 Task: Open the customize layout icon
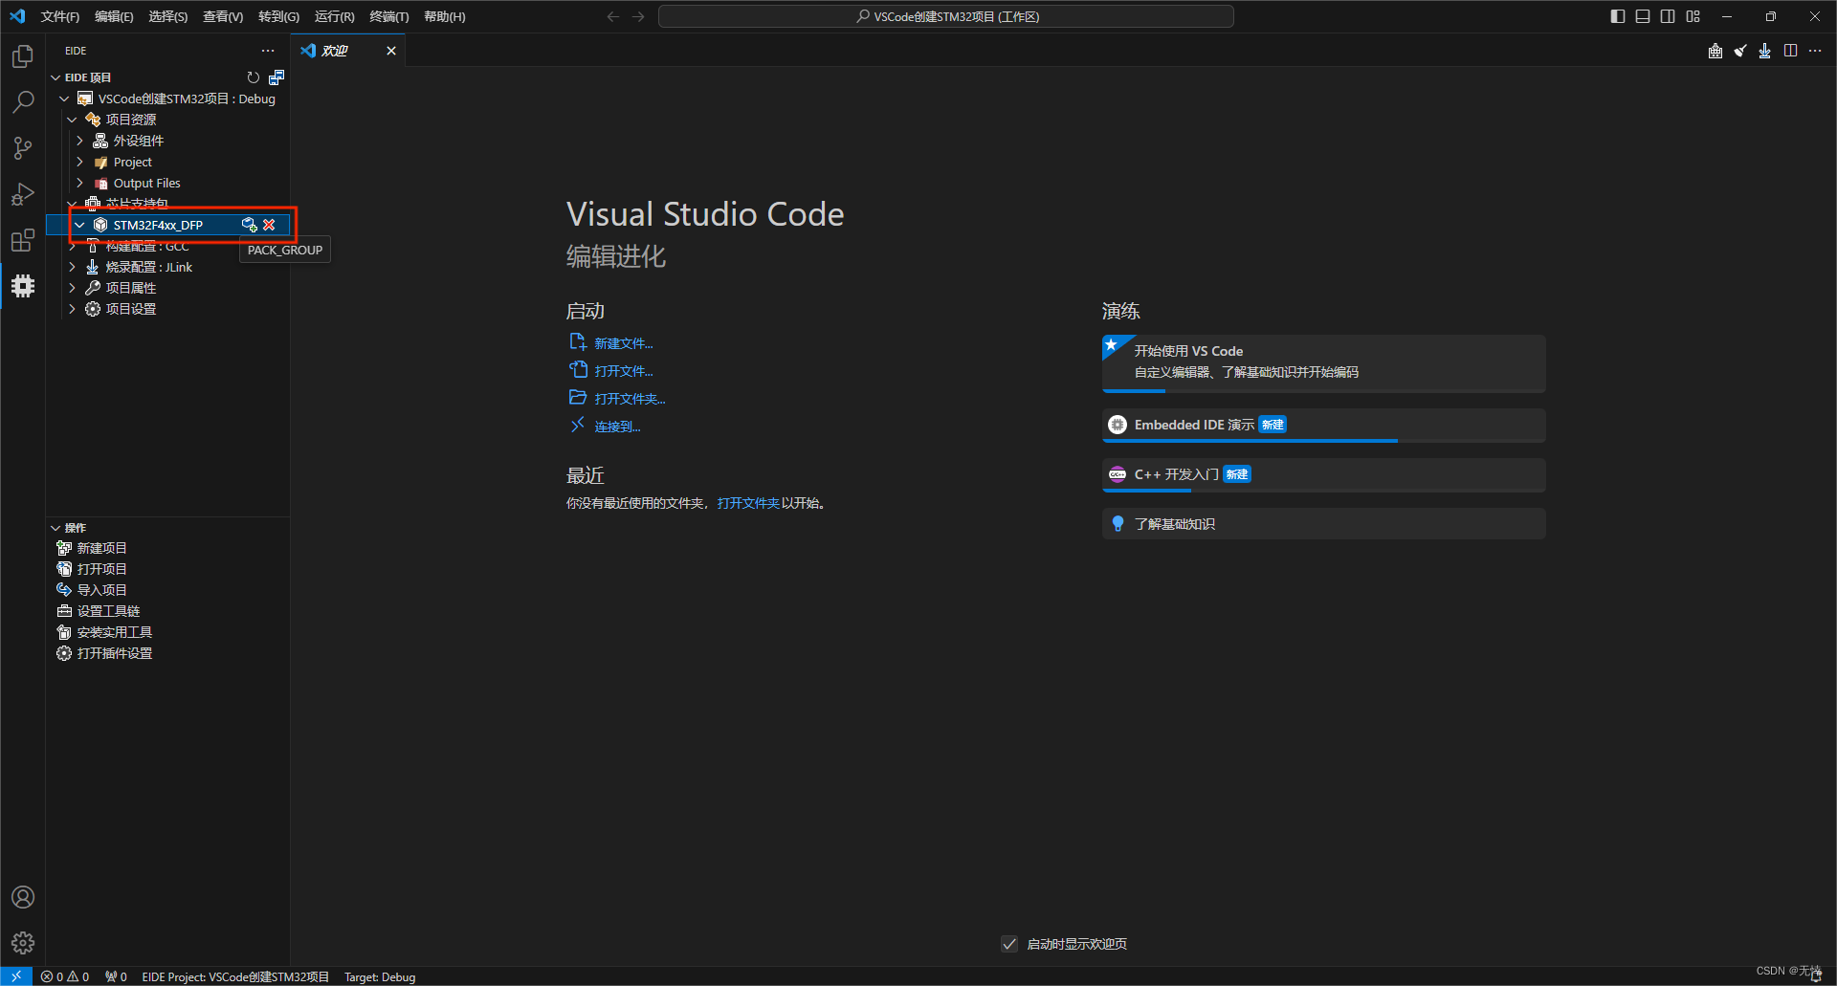click(x=1693, y=16)
